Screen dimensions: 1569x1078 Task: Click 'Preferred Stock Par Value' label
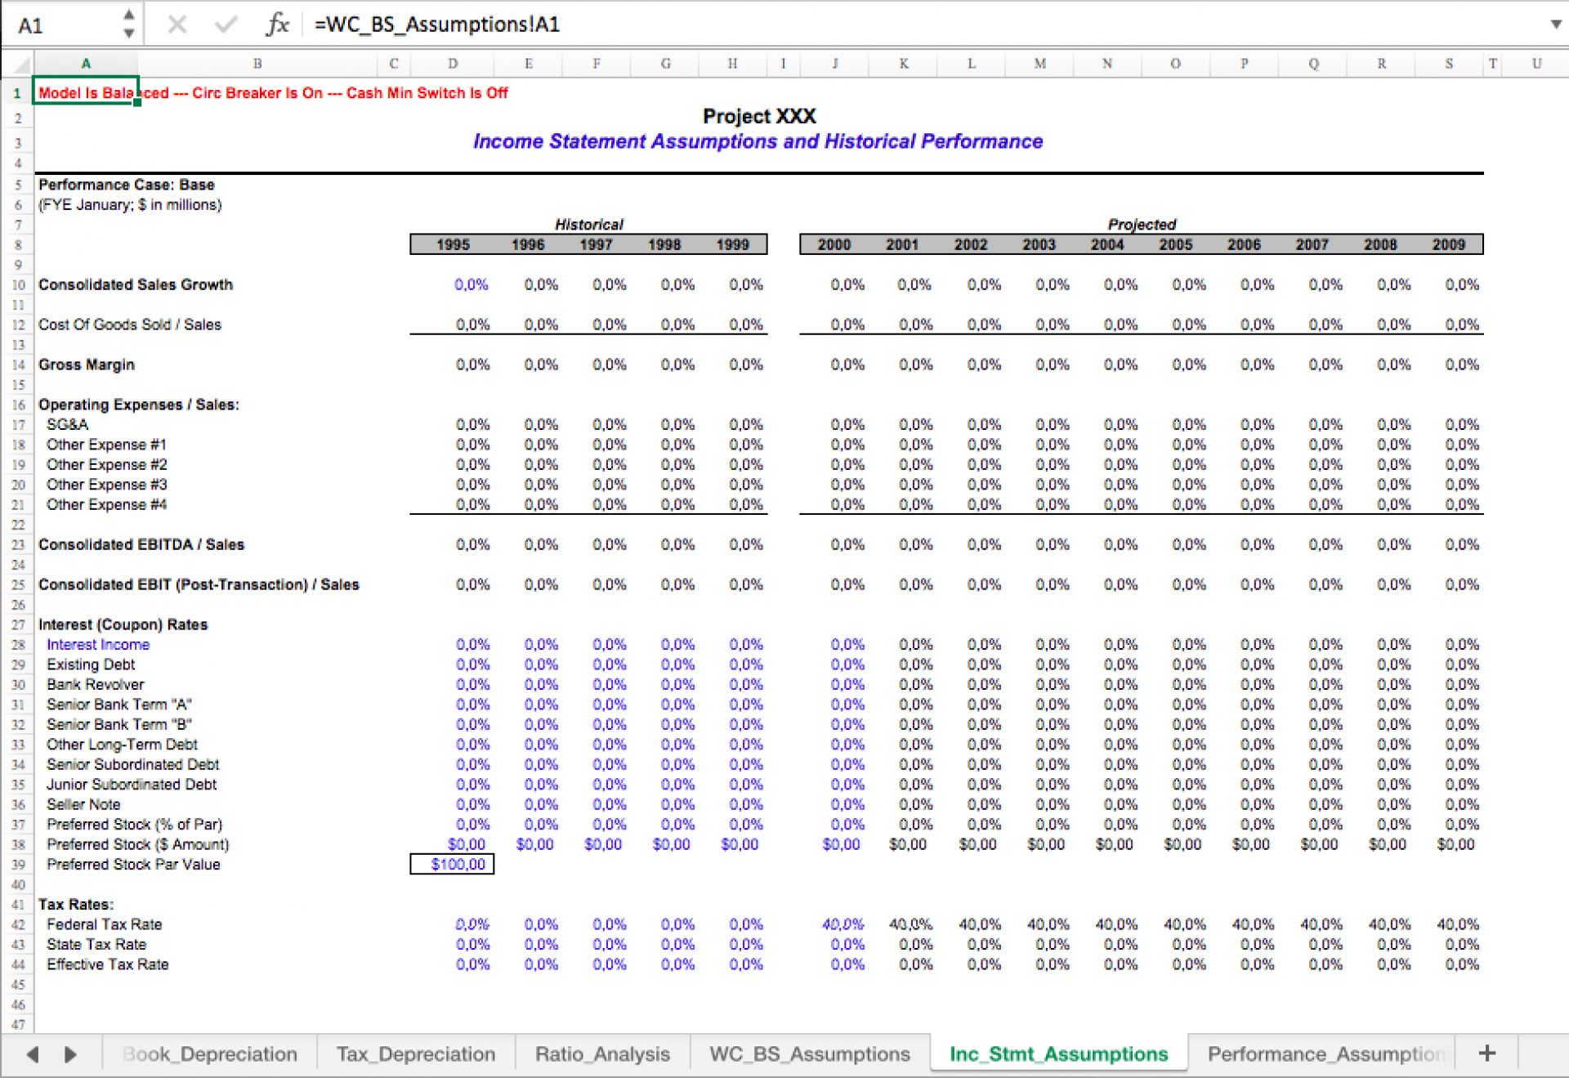(x=133, y=865)
